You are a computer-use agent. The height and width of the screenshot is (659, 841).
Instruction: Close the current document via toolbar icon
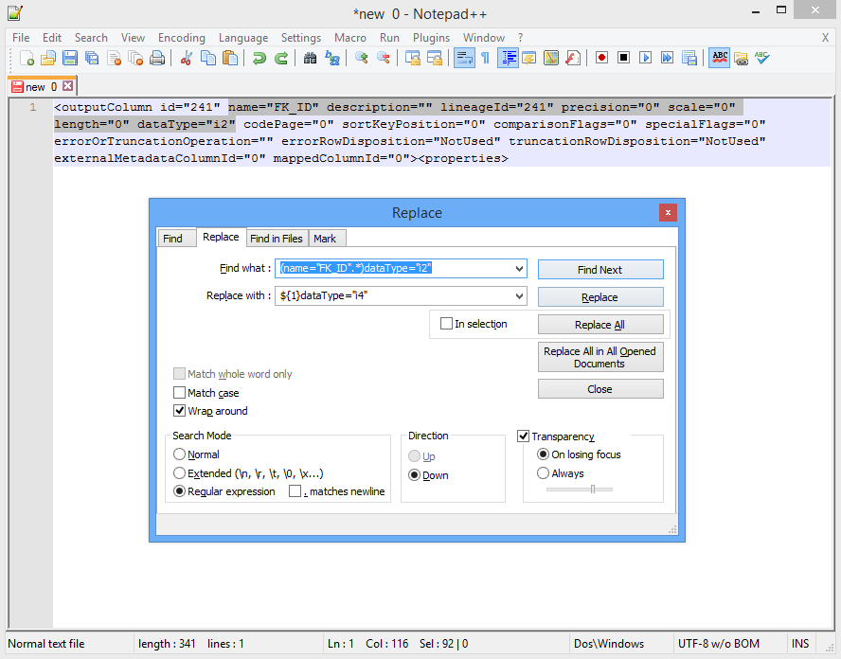pos(114,58)
